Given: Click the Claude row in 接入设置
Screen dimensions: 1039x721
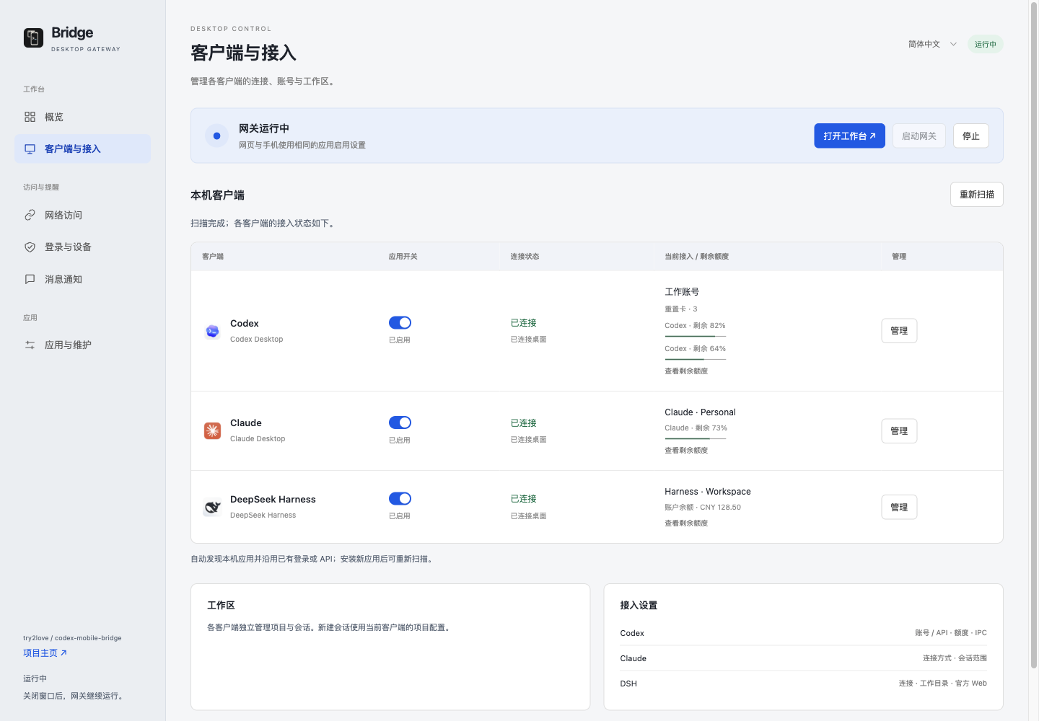Looking at the screenshot, I should pos(804,658).
